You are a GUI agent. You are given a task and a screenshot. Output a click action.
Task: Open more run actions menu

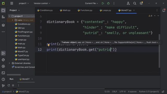(114, 3)
